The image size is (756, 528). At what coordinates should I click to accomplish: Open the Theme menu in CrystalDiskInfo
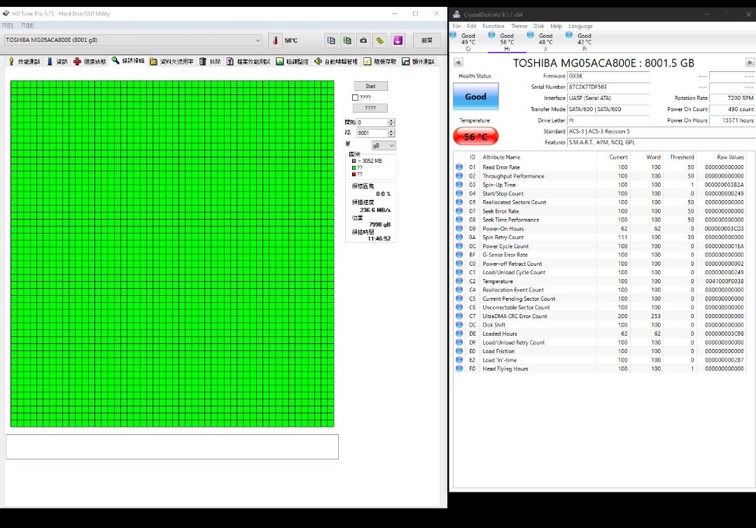click(519, 26)
